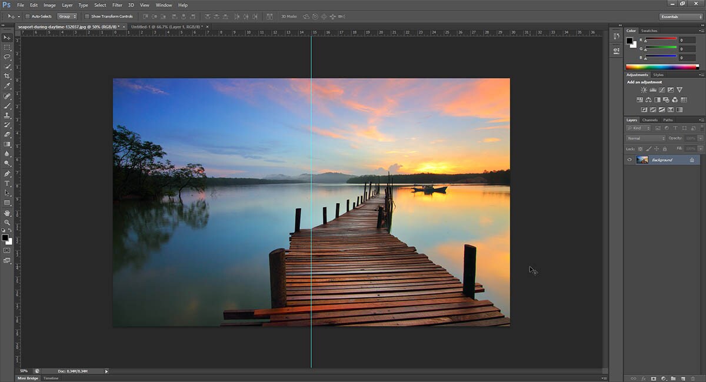Screen dimensions: 706x382
Task: Click the Mini Bridge panel button
Action: click(28, 378)
